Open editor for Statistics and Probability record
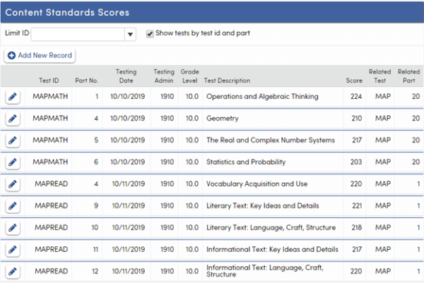 pyautogui.click(x=13, y=162)
